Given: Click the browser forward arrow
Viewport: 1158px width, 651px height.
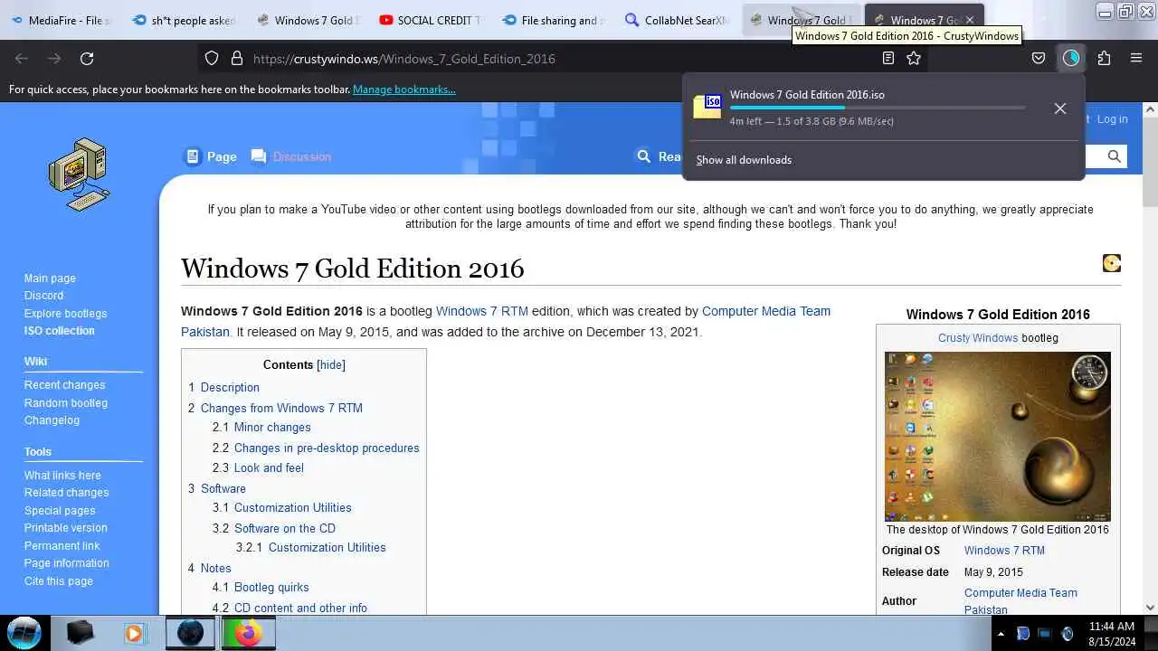Looking at the screenshot, I should click(54, 59).
